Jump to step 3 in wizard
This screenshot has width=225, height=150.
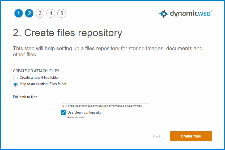point(40,13)
